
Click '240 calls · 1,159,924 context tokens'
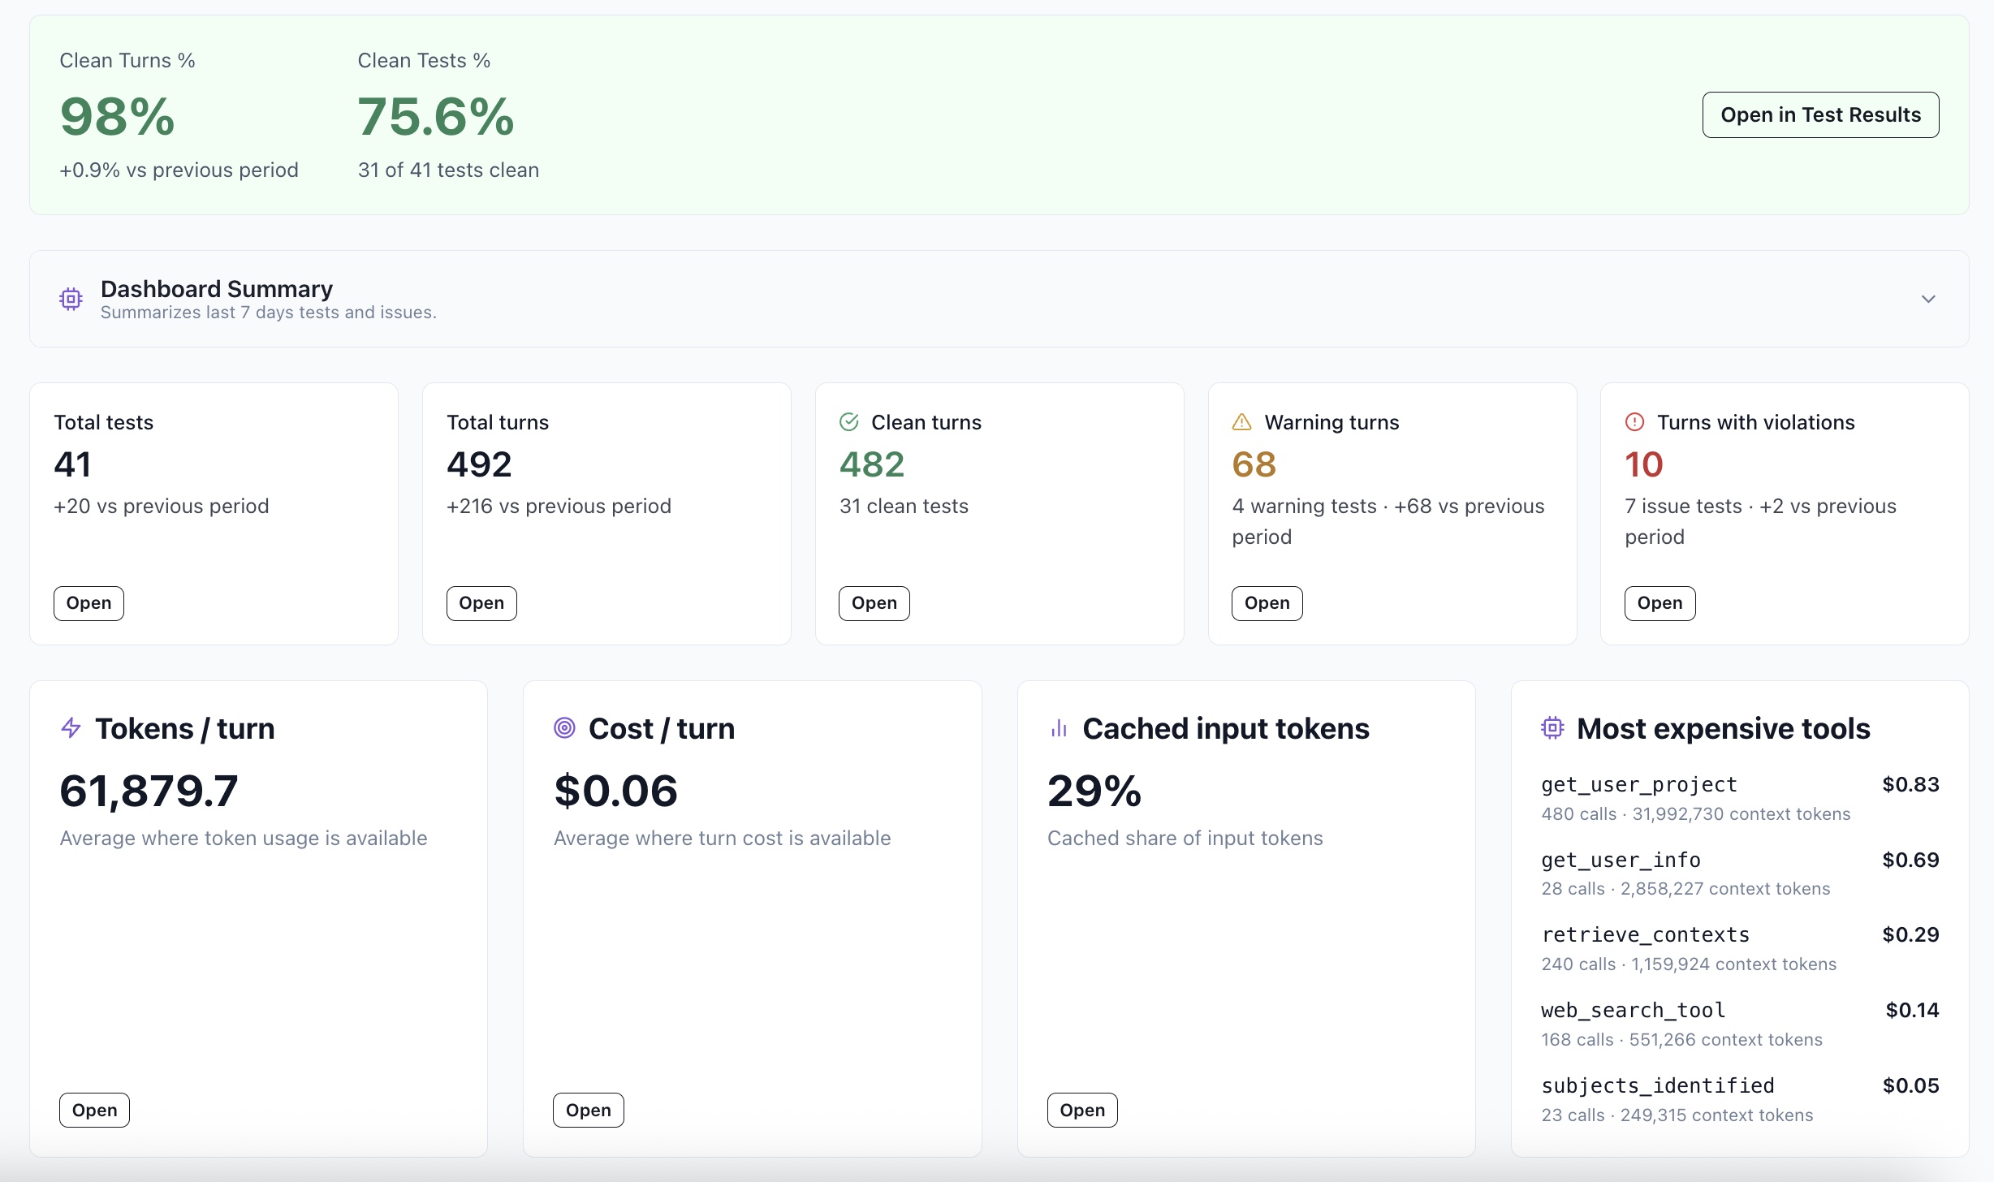[1689, 964]
